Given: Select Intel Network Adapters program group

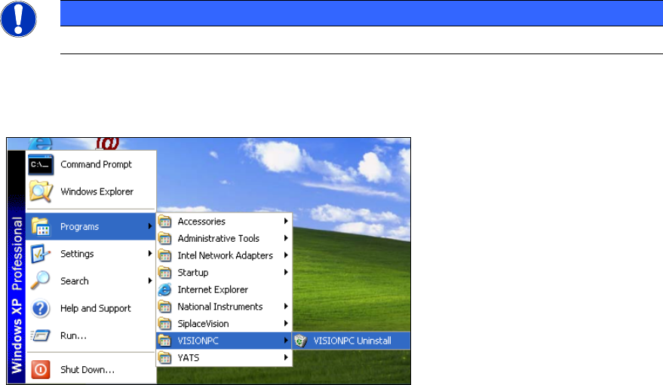Looking at the screenshot, I should click(x=224, y=255).
